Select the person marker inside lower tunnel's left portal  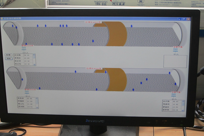click(x=22, y=79)
